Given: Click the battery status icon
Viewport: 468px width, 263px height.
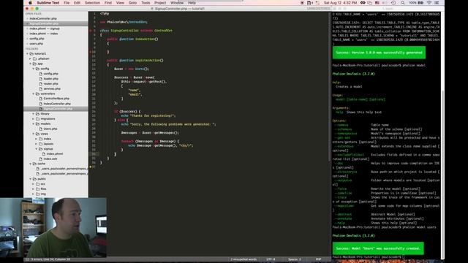Looking at the screenshot, I should click(x=421, y=3).
